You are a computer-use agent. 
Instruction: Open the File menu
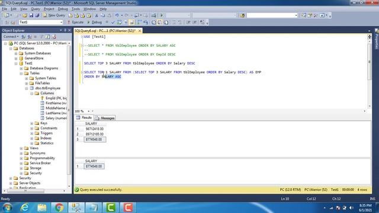[4, 9]
